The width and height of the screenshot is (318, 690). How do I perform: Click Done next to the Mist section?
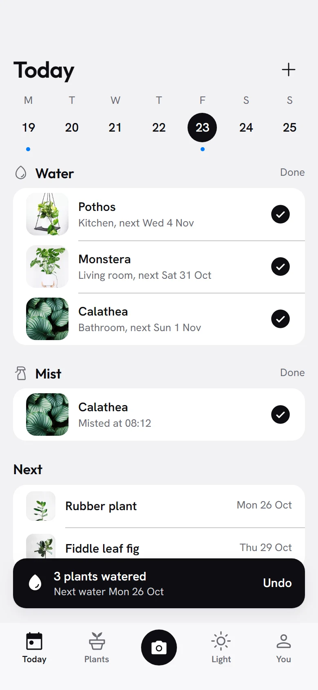tap(292, 372)
